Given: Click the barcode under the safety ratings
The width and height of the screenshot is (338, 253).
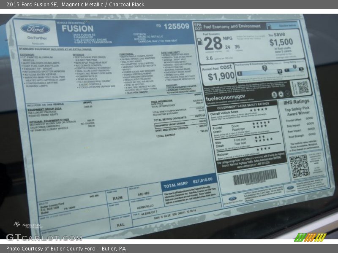Looking at the screenshot, I should (255, 177).
